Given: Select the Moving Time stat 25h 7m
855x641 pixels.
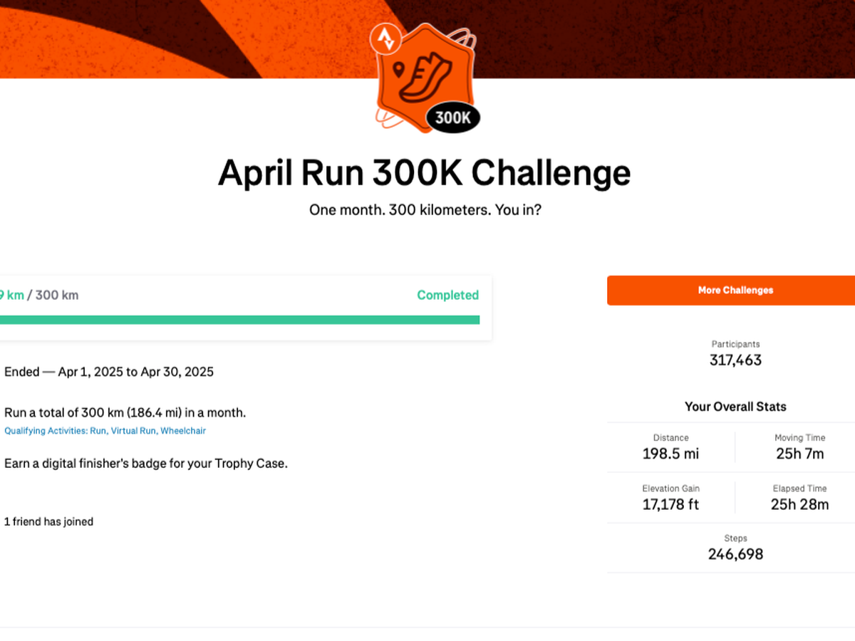Looking at the screenshot, I should [x=799, y=454].
